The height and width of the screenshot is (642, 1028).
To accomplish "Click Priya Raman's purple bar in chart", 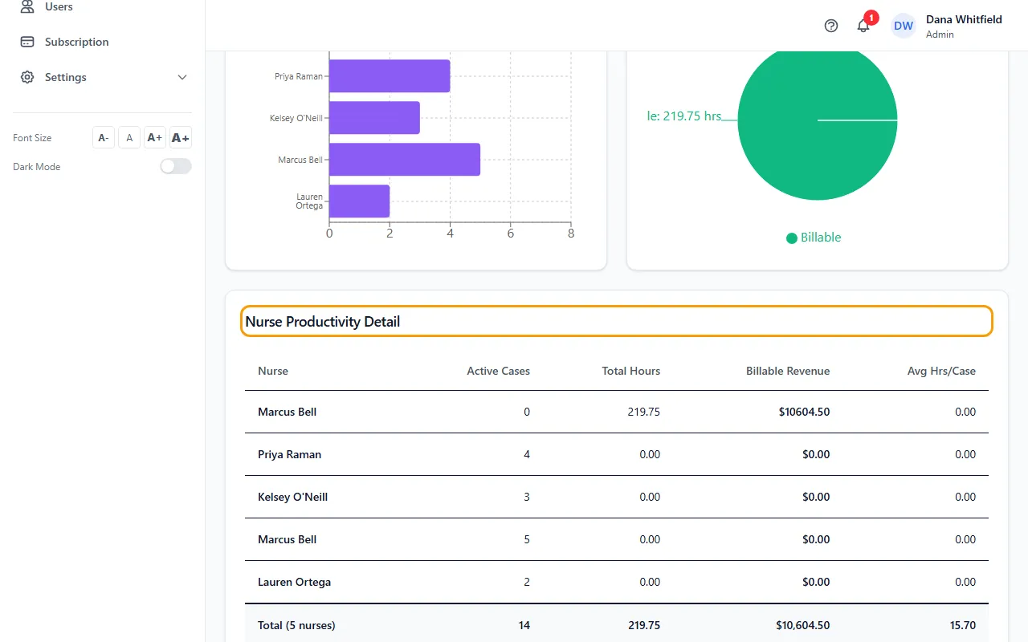I will tap(390, 76).
